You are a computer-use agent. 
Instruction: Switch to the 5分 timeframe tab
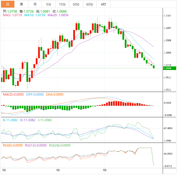pos(49,4)
